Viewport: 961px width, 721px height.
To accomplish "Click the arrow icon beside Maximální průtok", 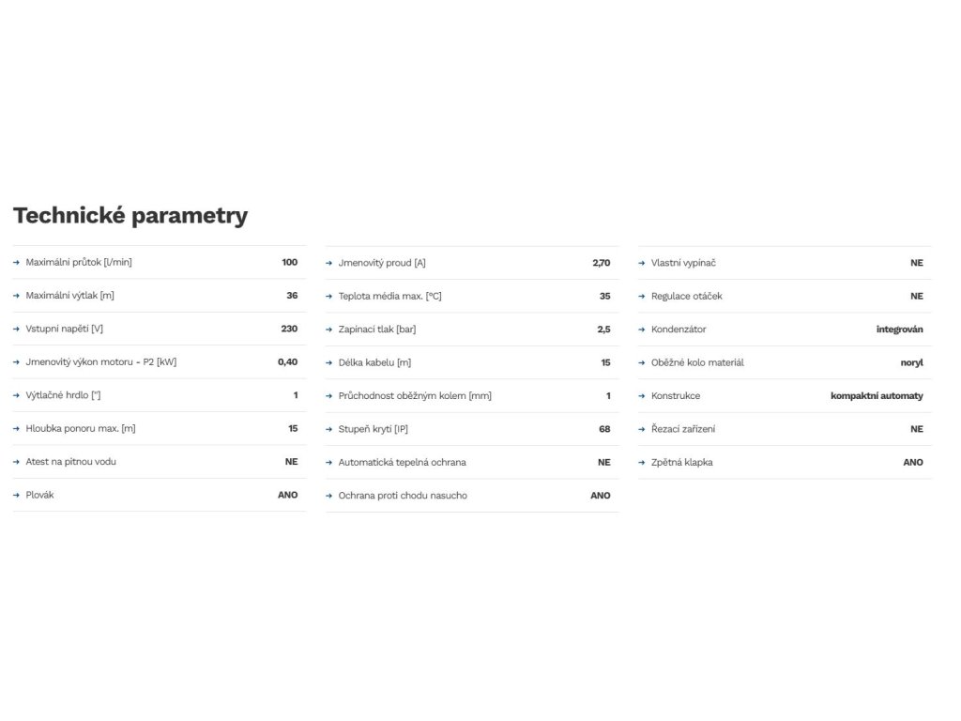I will point(17,262).
